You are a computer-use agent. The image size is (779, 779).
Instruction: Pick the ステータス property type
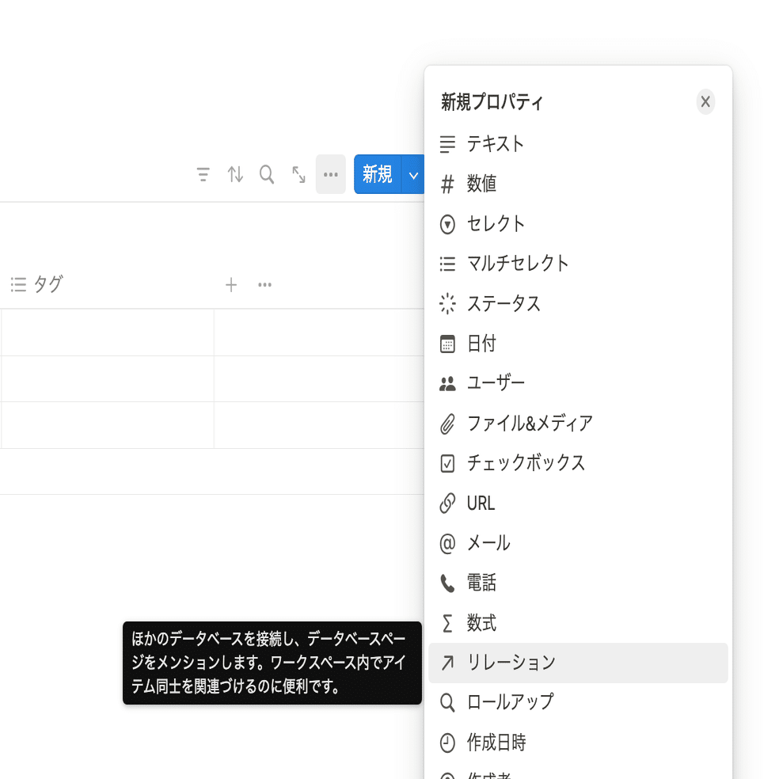coord(578,303)
